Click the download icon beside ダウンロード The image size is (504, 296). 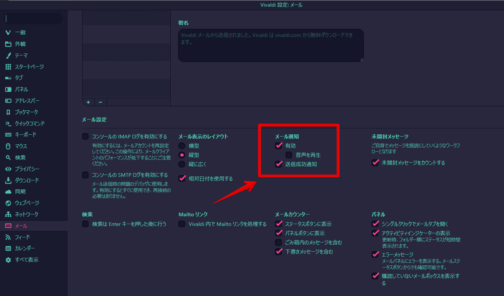[x=8, y=180]
